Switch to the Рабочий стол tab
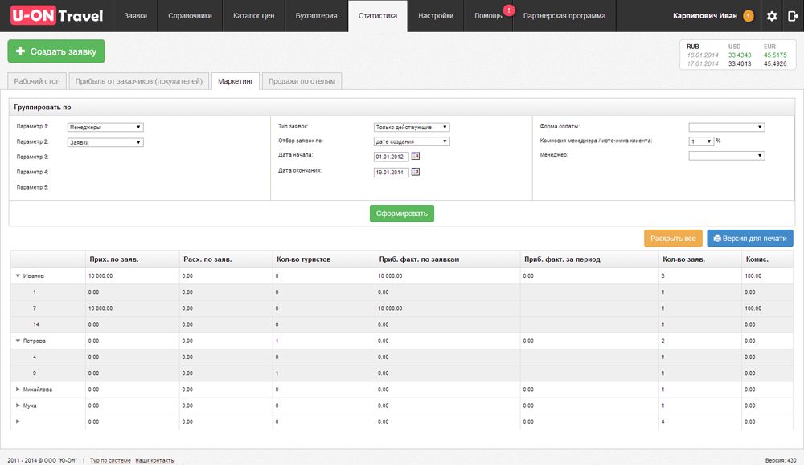 37,81
